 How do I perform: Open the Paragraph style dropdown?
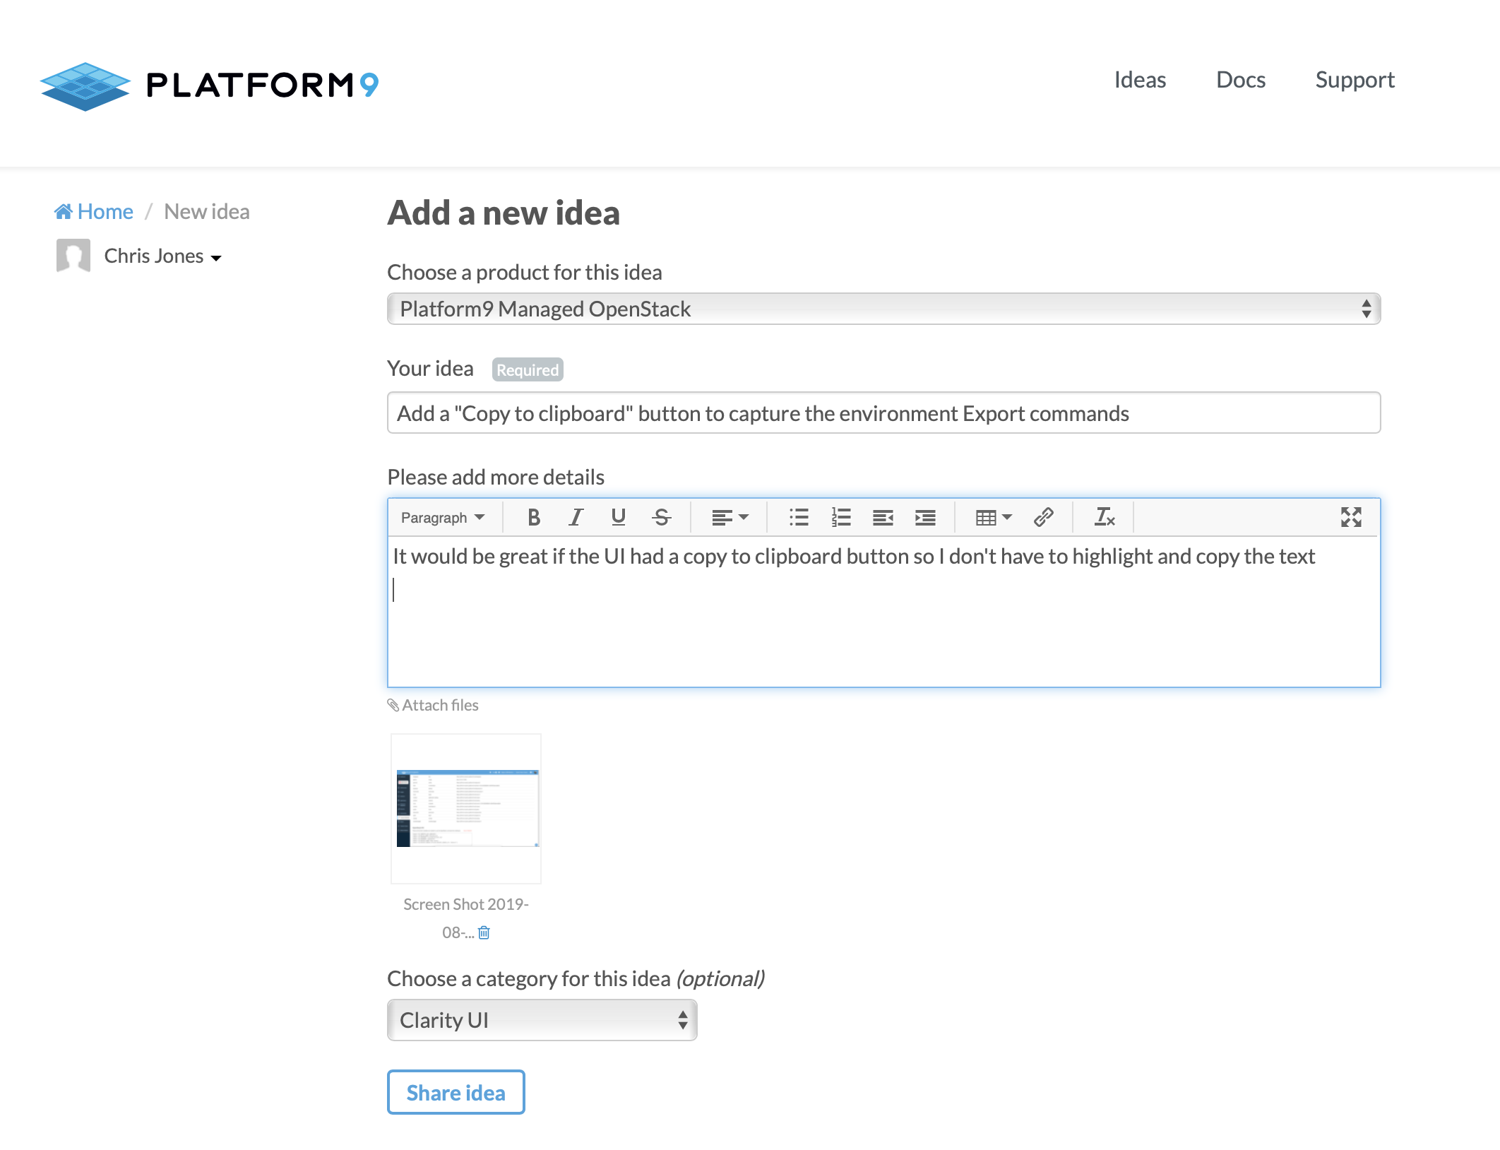coord(442,518)
